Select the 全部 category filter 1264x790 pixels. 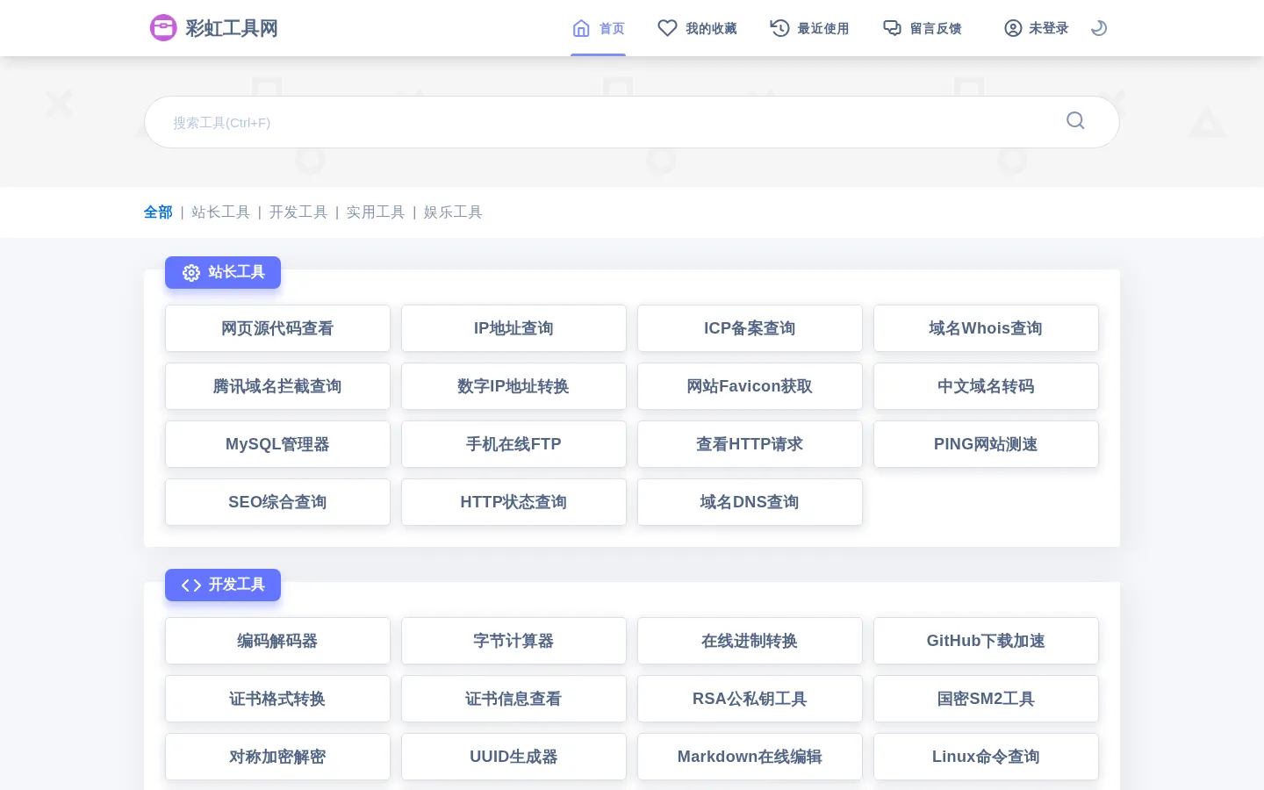158,212
